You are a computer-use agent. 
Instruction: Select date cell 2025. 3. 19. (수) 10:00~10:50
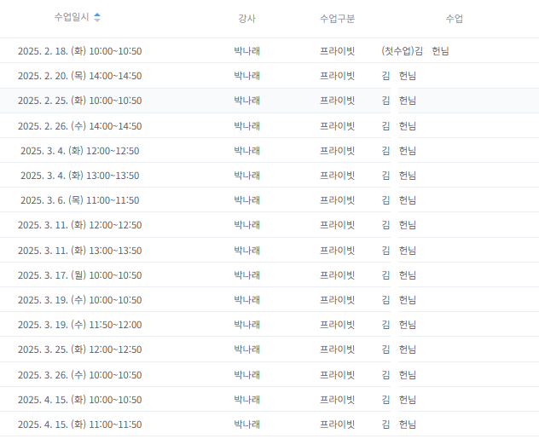(x=80, y=300)
